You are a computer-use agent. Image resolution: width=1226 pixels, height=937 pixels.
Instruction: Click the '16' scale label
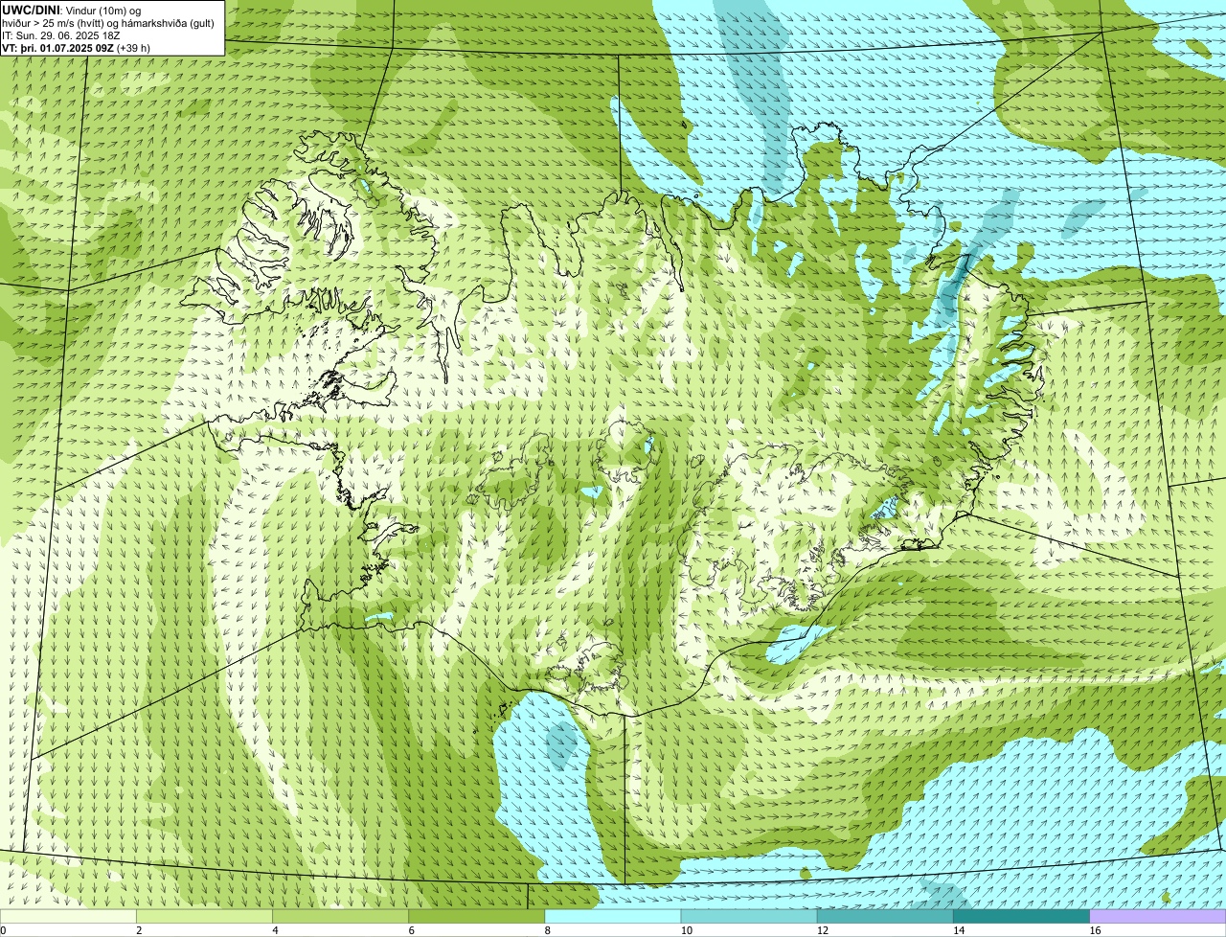pyautogui.click(x=1094, y=930)
